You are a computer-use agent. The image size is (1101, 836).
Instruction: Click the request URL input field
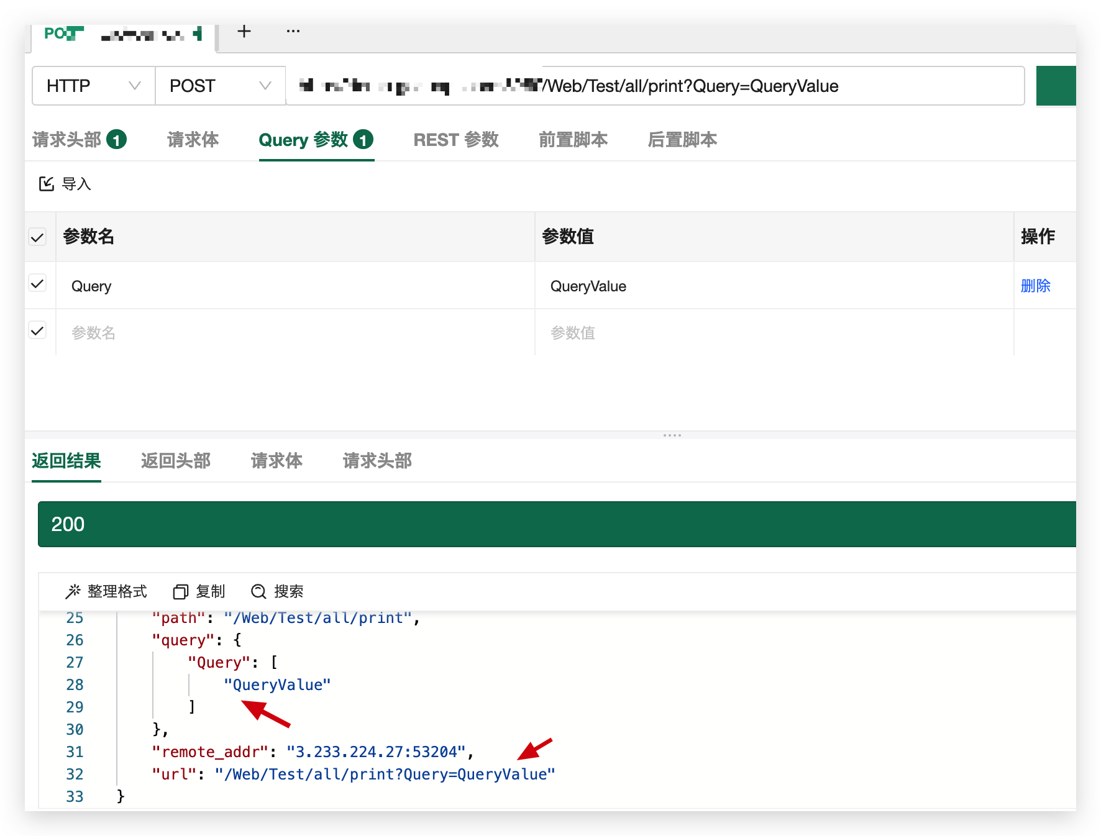click(x=655, y=86)
